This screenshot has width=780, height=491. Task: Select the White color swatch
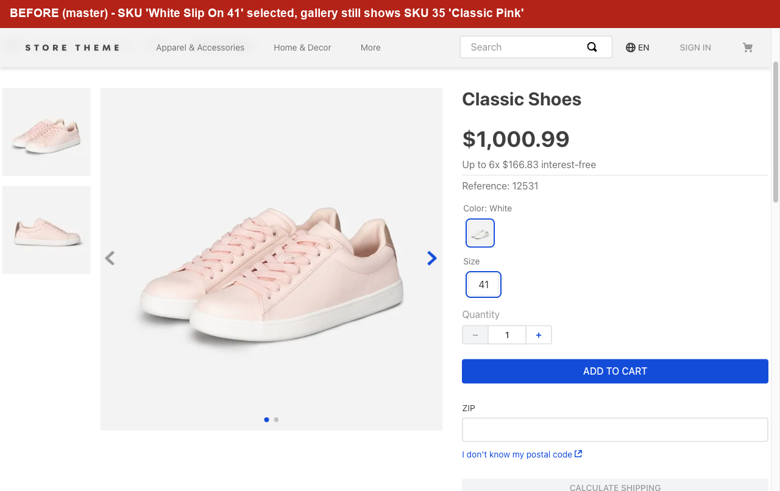tap(480, 233)
